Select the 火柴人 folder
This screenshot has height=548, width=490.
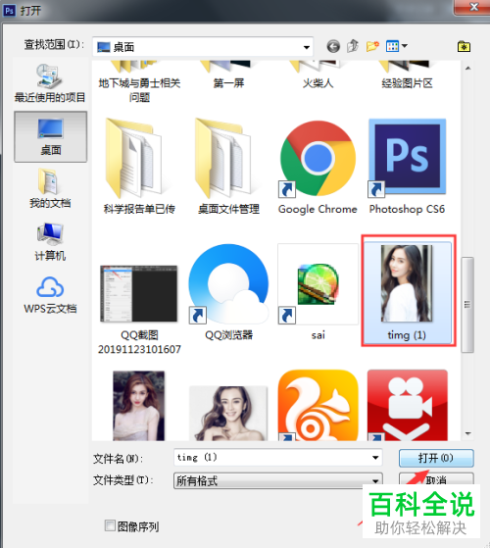coord(318,75)
